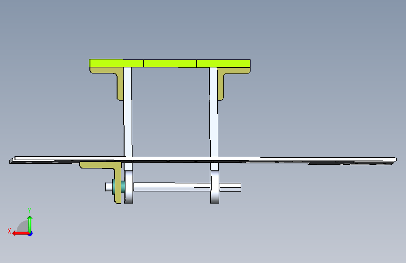Select the middle segment of the lime top plate
406x263 pixels.
[170, 64]
